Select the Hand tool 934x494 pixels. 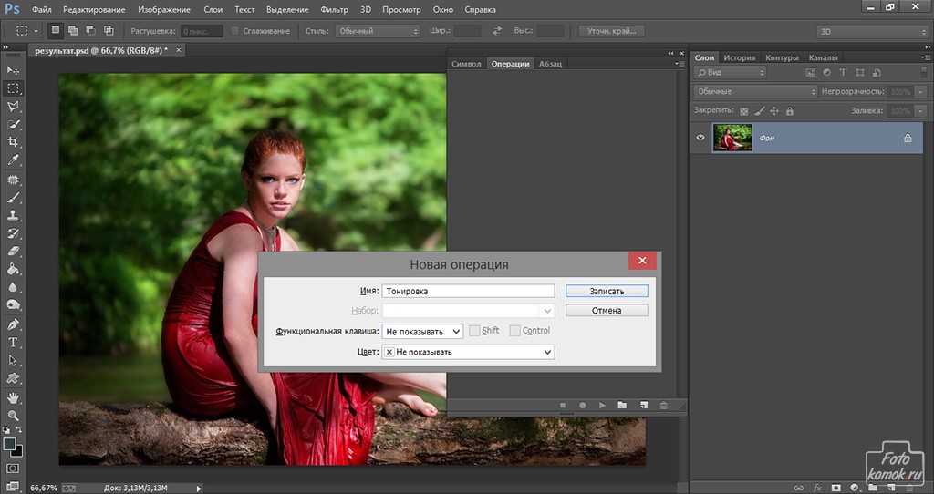point(13,397)
